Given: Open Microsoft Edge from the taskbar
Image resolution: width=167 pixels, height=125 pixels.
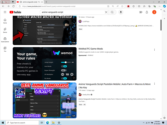Looking at the screenshot, I should click(48, 123).
